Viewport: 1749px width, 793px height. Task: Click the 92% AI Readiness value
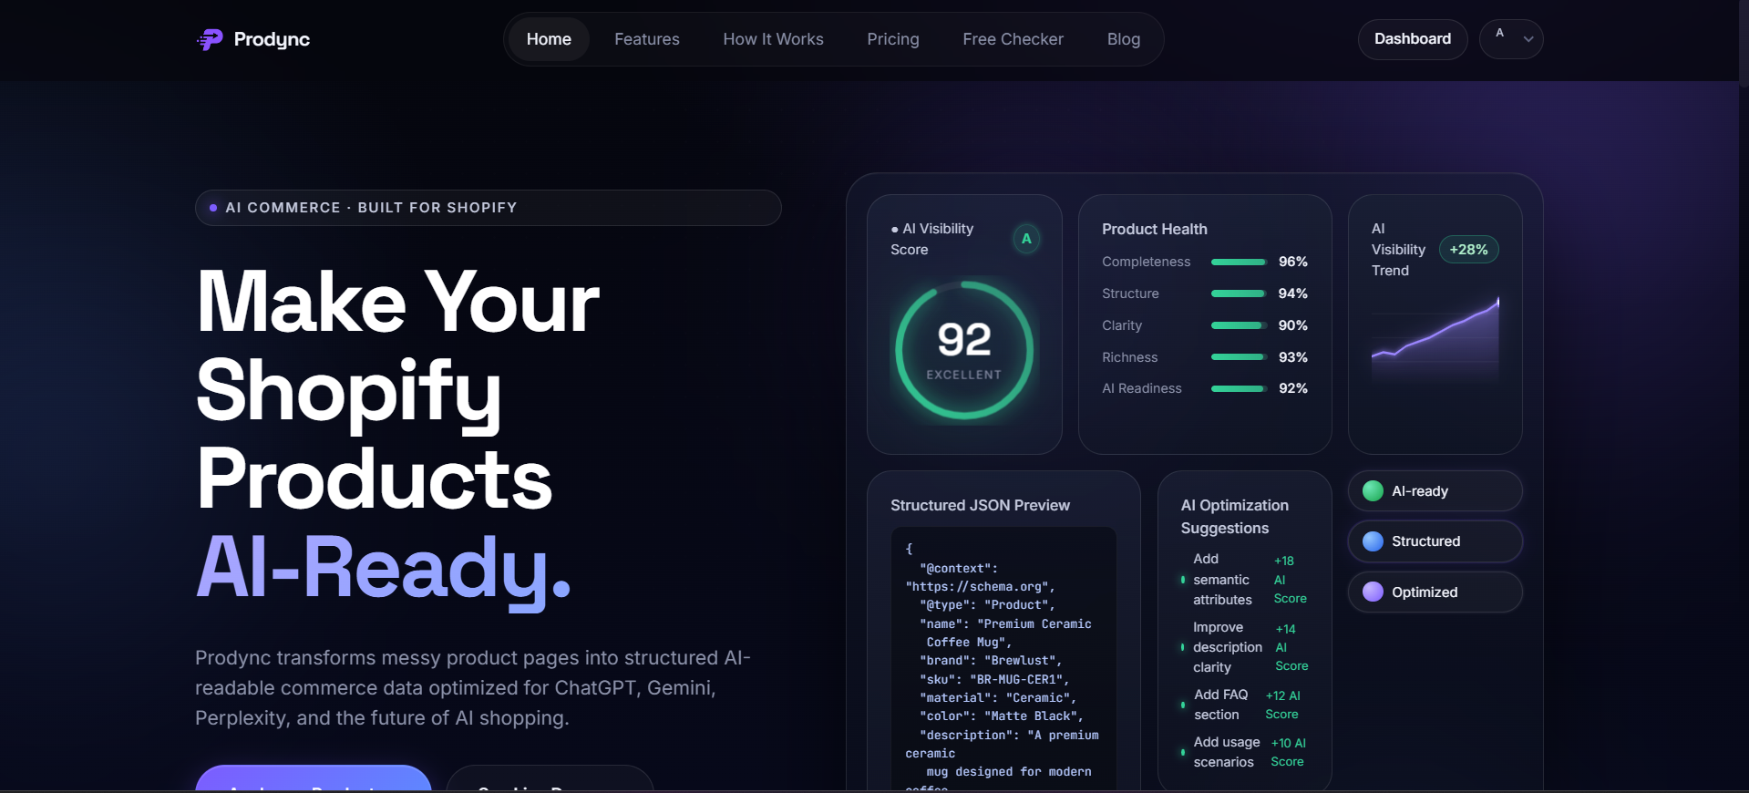pyautogui.click(x=1293, y=388)
